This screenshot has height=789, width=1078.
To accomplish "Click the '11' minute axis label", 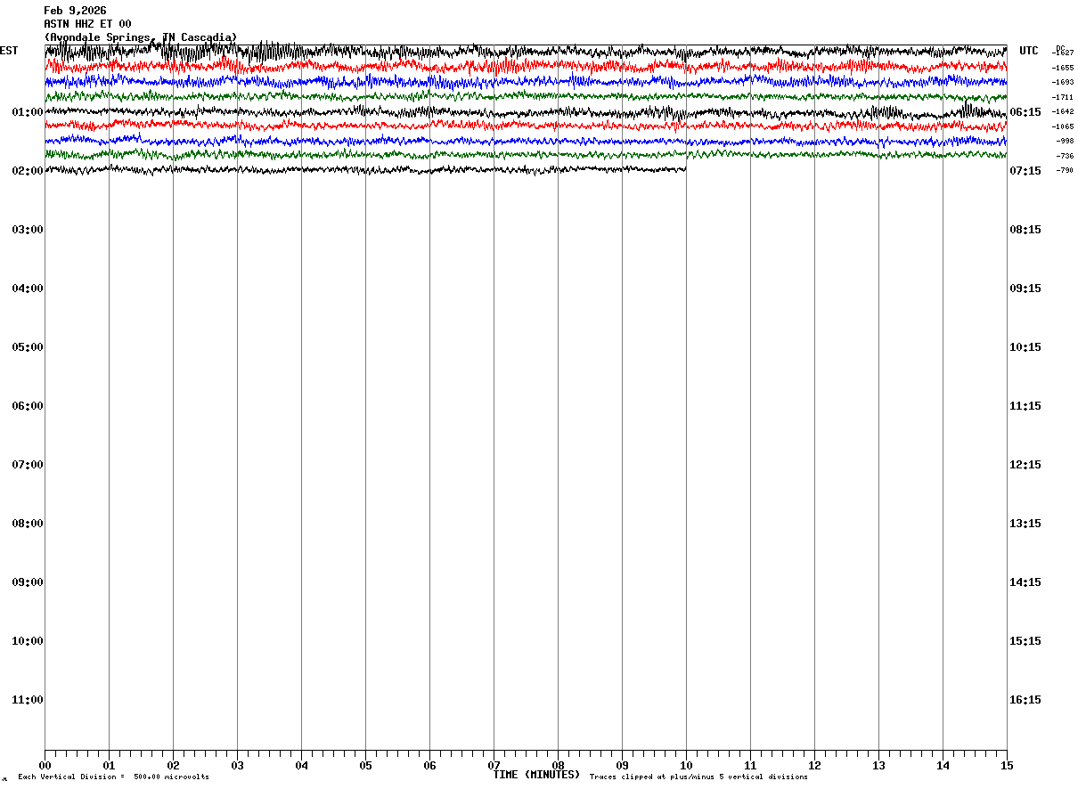I will [x=750, y=766].
